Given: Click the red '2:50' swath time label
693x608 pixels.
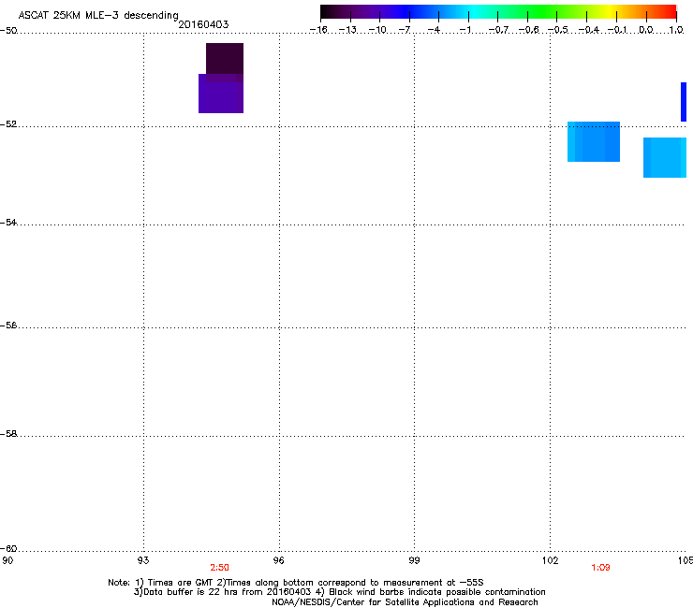Looking at the screenshot, I should 219,568.
